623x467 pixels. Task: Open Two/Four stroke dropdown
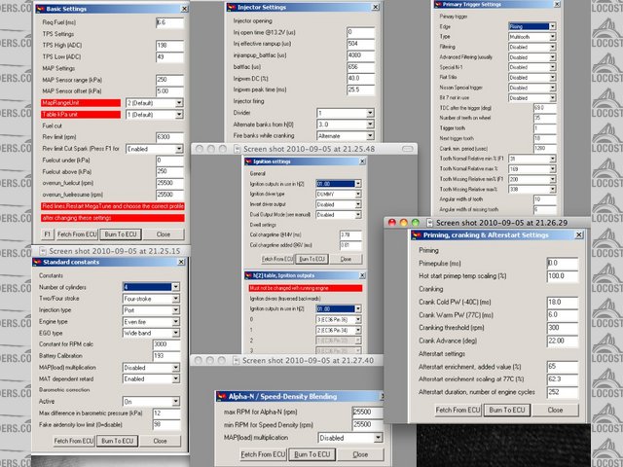pyautogui.click(x=175, y=299)
